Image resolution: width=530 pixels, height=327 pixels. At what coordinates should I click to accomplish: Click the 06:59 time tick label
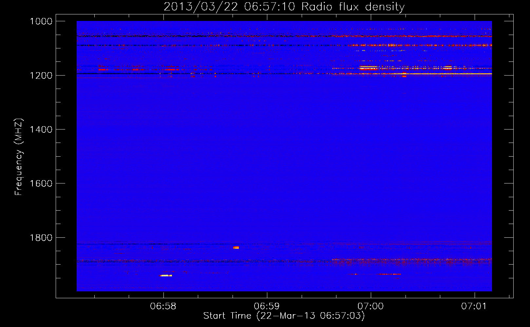pyautogui.click(x=267, y=306)
